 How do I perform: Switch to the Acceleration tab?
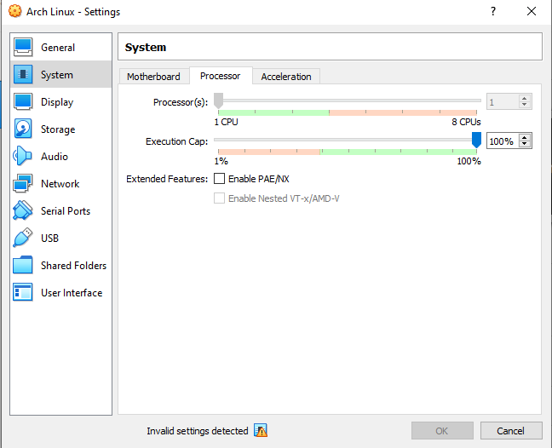pyautogui.click(x=286, y=77)
